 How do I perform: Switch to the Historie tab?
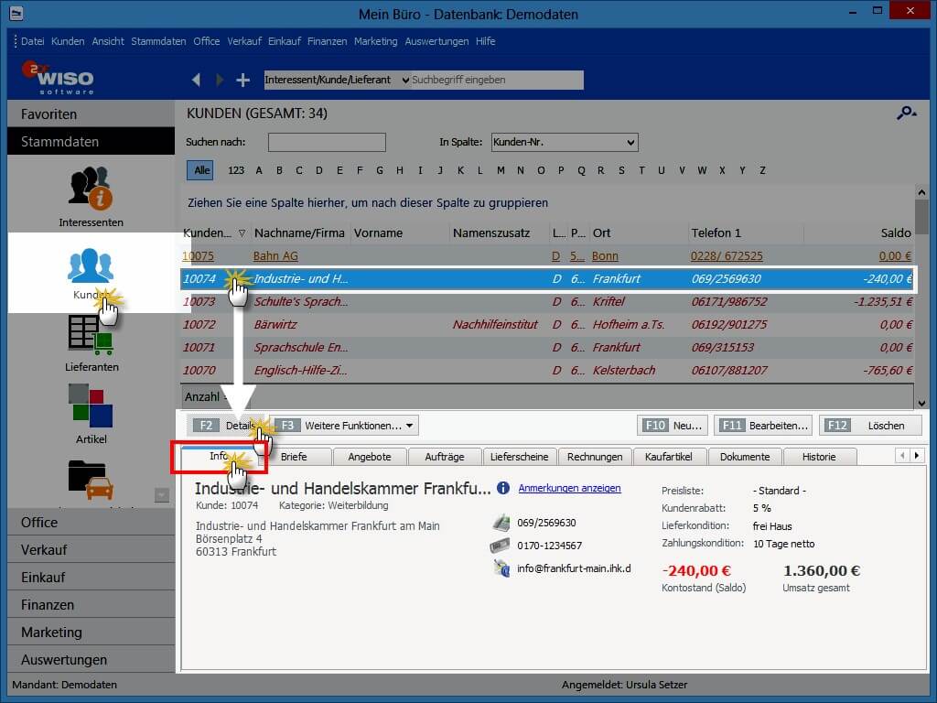819,457
